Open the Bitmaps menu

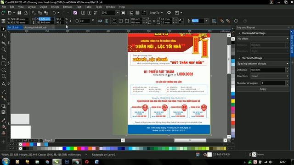(68, 7)
